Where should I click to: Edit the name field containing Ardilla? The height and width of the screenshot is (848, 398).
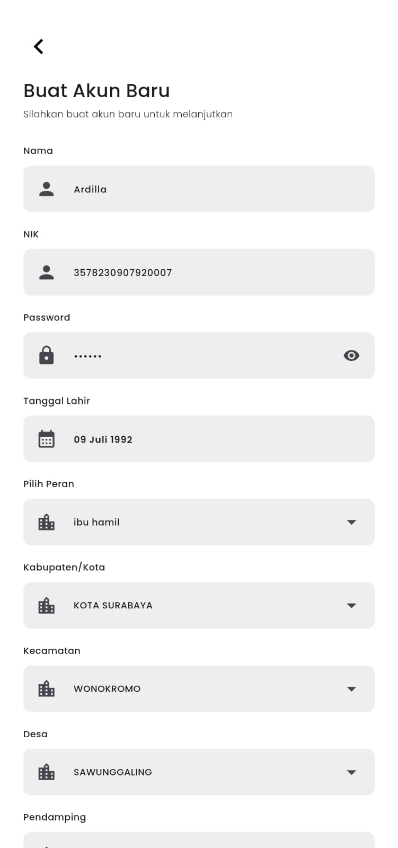click(212, 189)
